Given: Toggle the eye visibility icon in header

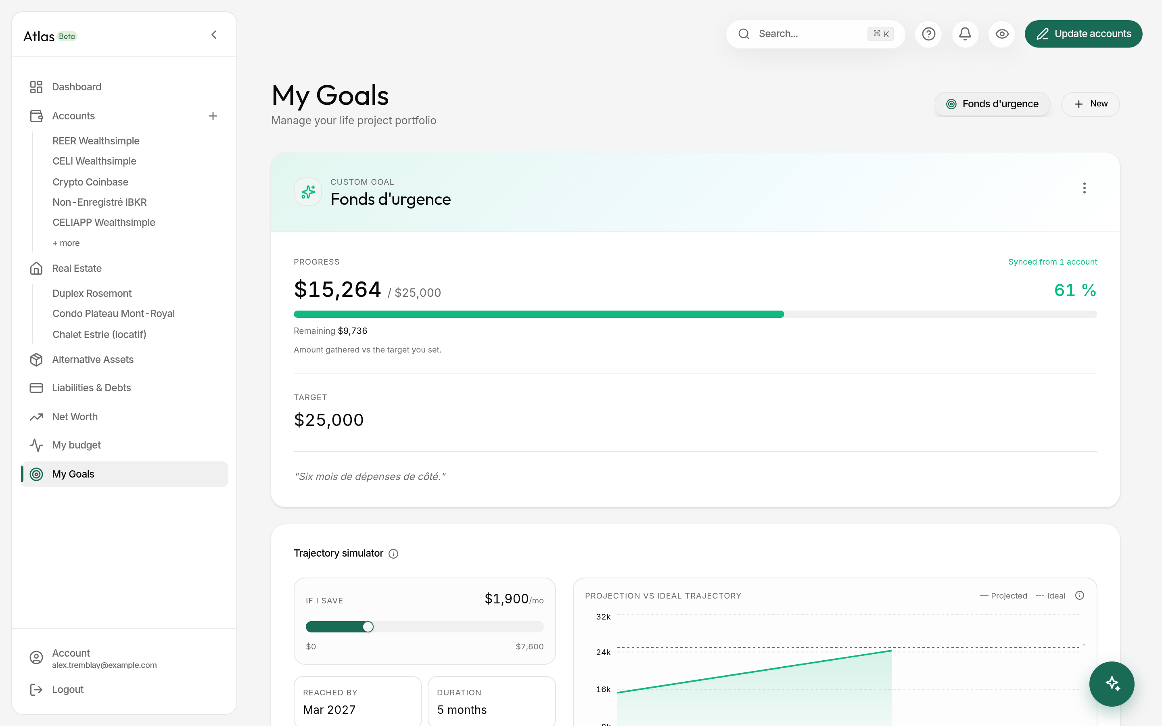Looking at the screenshot, I should tap(1002, 33).
